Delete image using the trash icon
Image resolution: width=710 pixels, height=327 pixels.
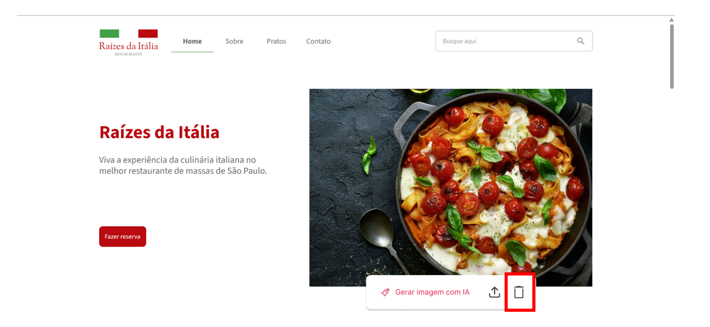519,292
